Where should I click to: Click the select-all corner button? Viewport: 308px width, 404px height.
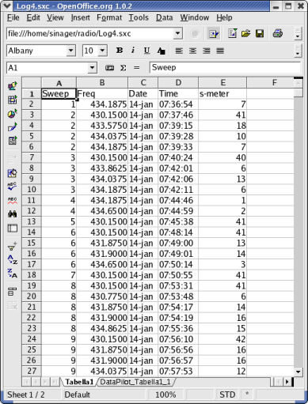point(32,82)
